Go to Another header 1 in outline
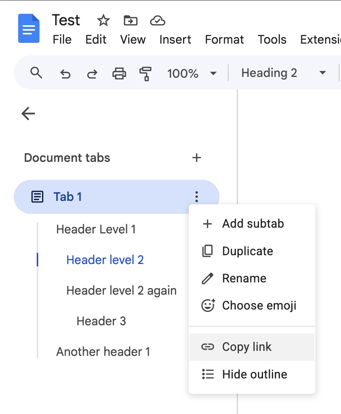Image resolution: width=341 pixels, height=414 pixels. click(103, 352)
